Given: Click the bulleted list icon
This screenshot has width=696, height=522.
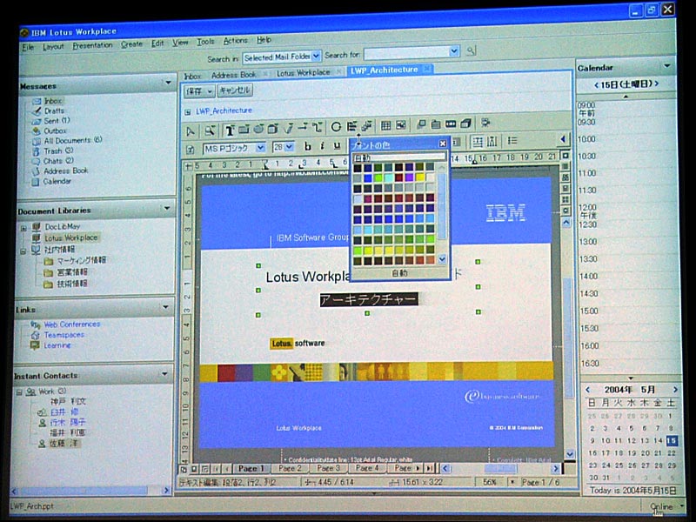Looking at the screenshot, I should pos(512,141).
